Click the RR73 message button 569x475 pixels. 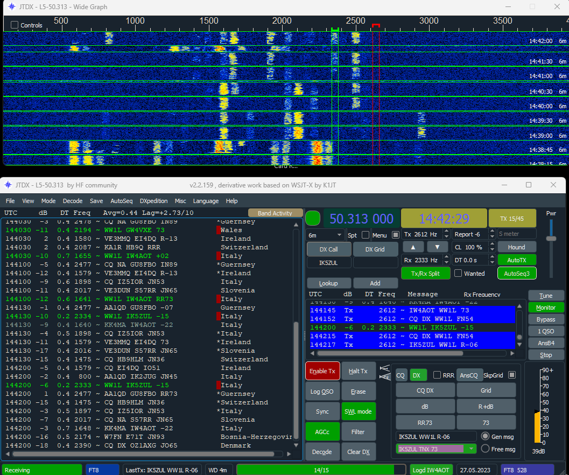tap(425, 423)
